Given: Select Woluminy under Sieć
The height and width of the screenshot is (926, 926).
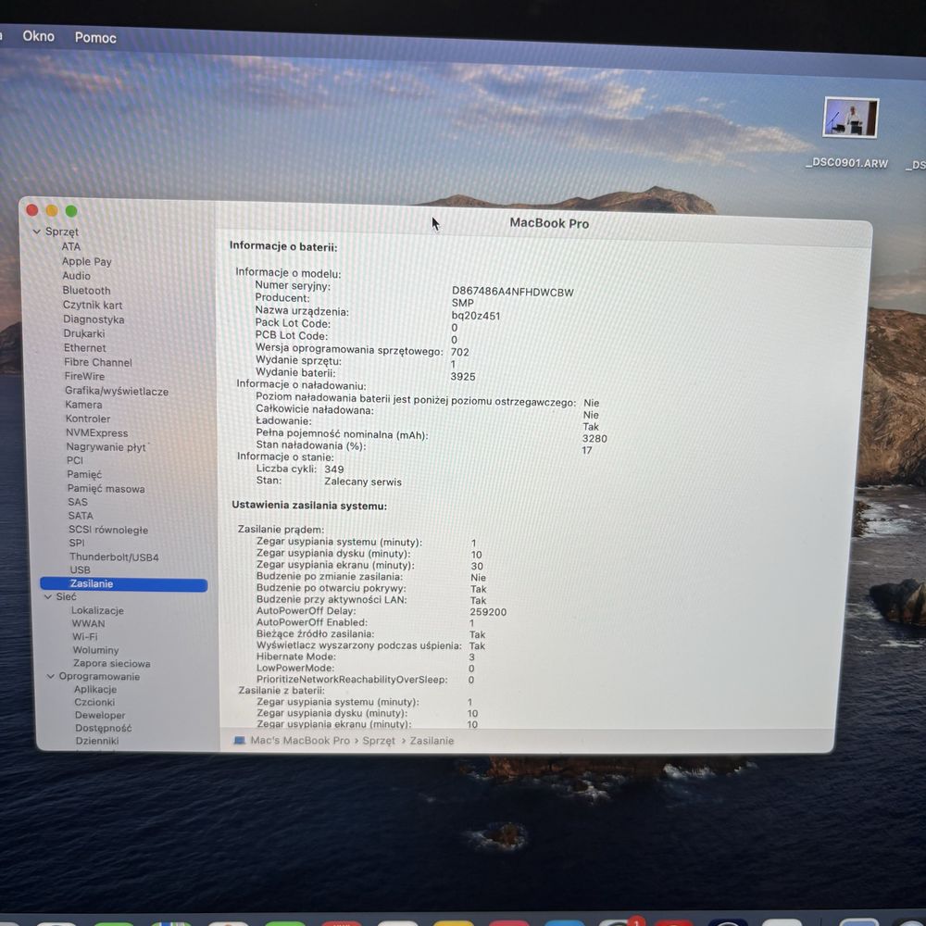Looking at the screenshot, I should [95, 650].
